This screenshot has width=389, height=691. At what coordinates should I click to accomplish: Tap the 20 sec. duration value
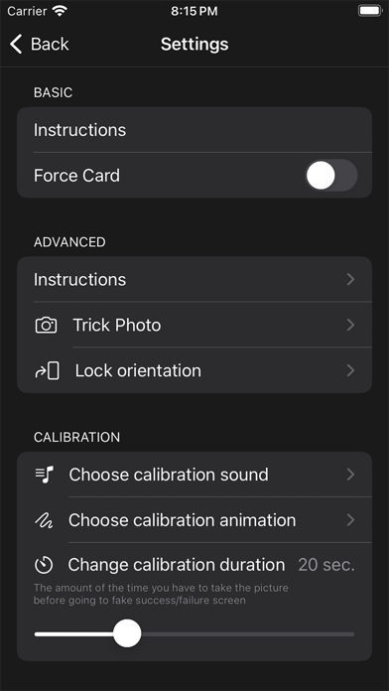point(326,565)
